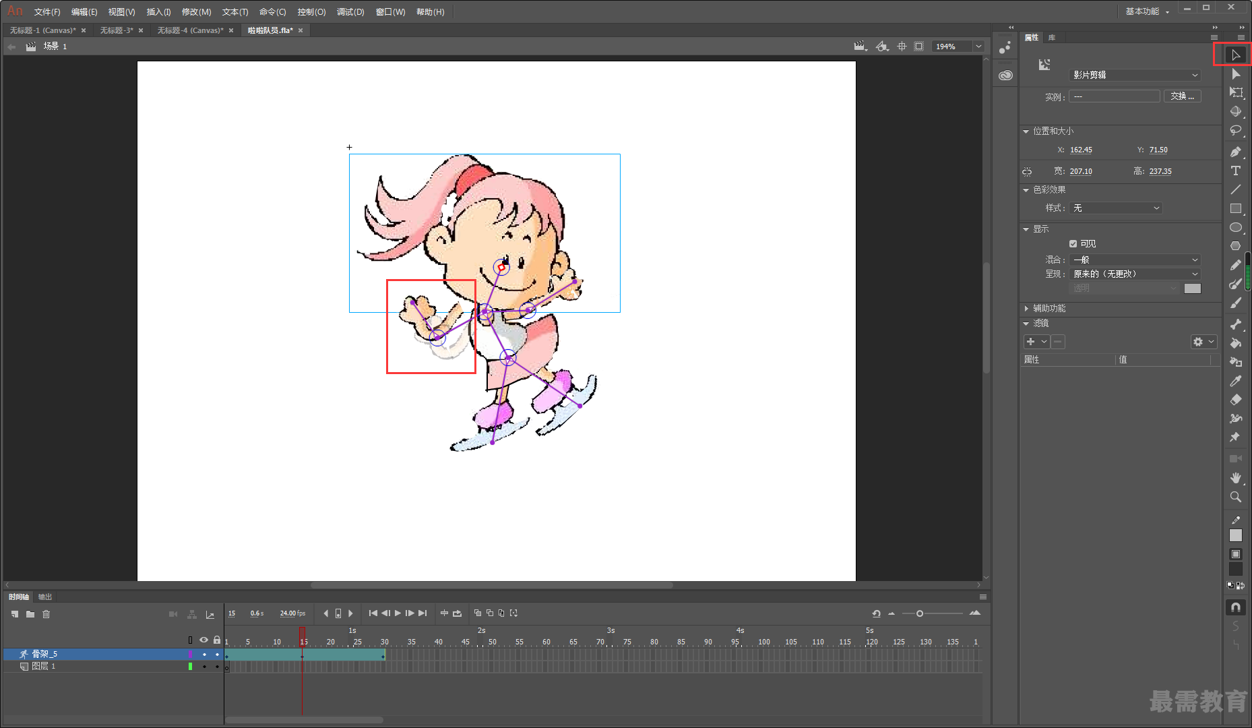Collapse the 滤镜 section
The image size is (1252, 728).
(1026, 324)
